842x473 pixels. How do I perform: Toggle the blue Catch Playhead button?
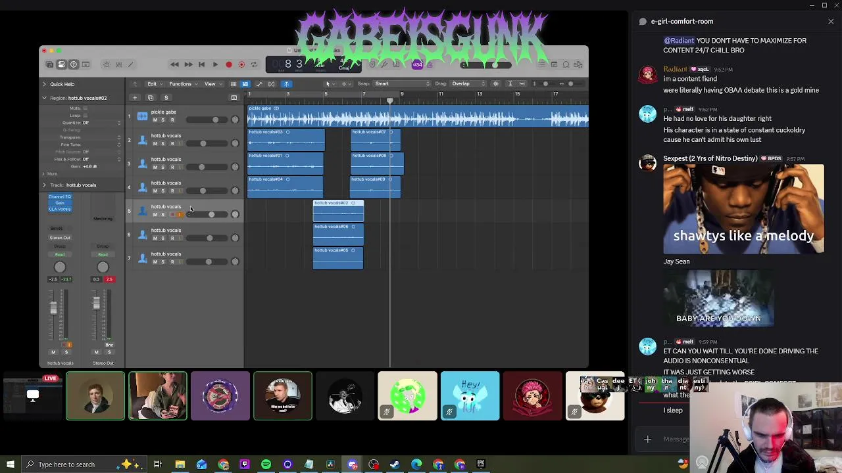pos(287,84)
